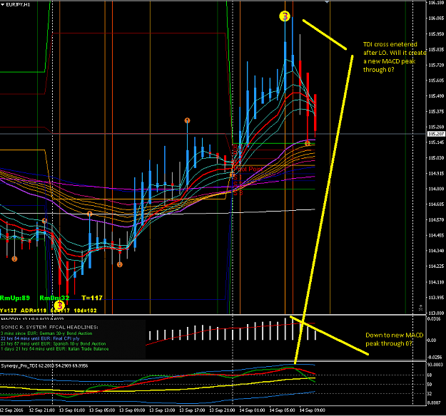
Task: Click the chart shift triangle marker at top
Action: pos(327,2)
